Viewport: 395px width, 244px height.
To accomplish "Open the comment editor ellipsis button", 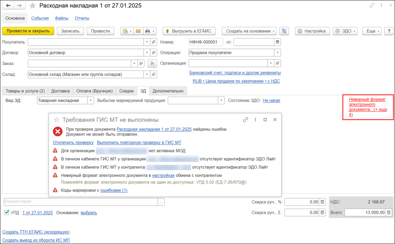I will tap(161, 202).
